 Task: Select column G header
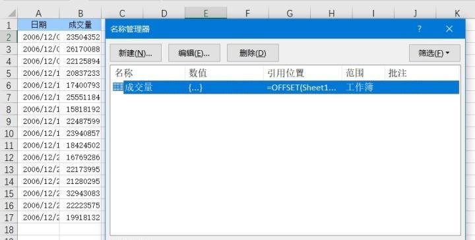click(x=290, y=13)
